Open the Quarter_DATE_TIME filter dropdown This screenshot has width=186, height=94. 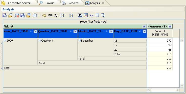point(75,31)
